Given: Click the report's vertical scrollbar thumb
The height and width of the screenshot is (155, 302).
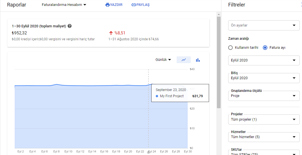Looking at the screenshot, I should click(x=219, y=62).
